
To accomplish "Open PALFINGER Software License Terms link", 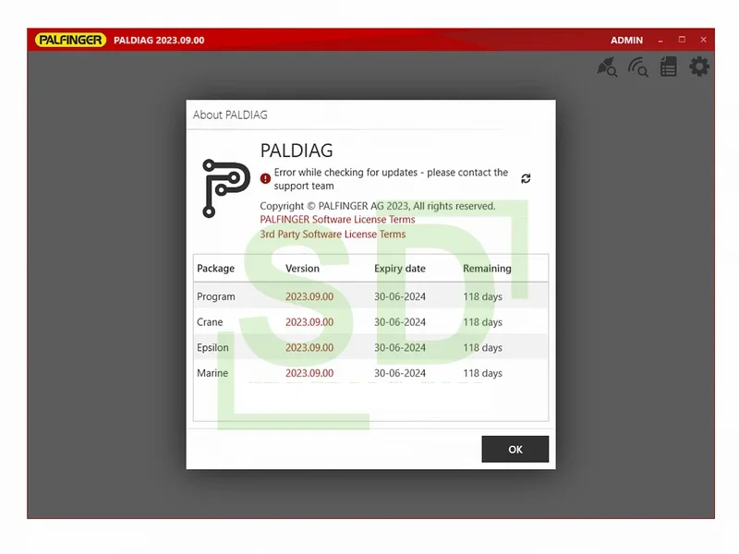I will (337, 220).
